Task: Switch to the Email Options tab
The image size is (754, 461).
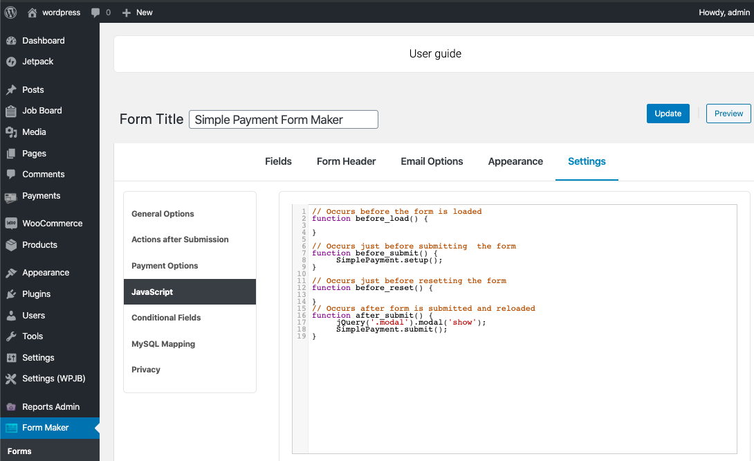Action: 432,161
